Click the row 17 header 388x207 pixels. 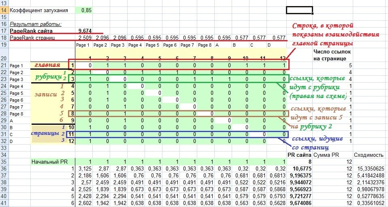[x=4, y=31]
